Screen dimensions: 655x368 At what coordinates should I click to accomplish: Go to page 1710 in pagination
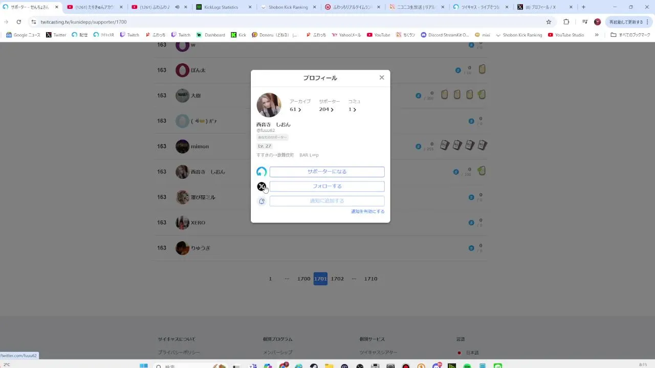coord(370,279)
